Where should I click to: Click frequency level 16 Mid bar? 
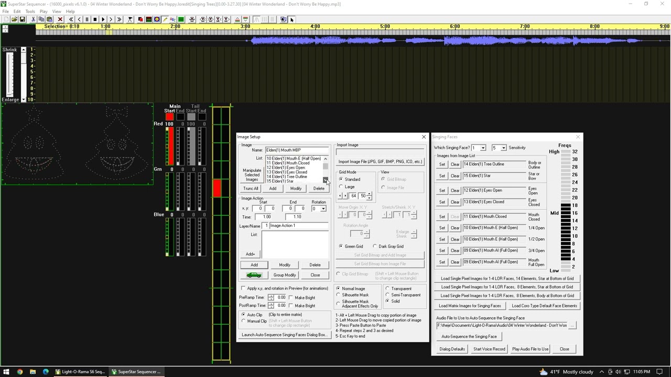[566, 213]
